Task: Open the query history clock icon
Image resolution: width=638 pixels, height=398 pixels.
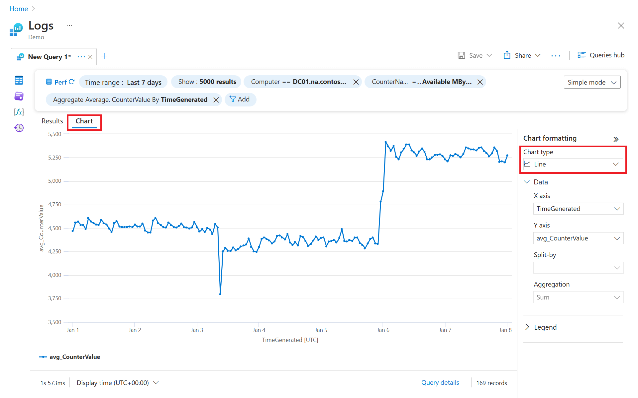Action: pos(19,128)
